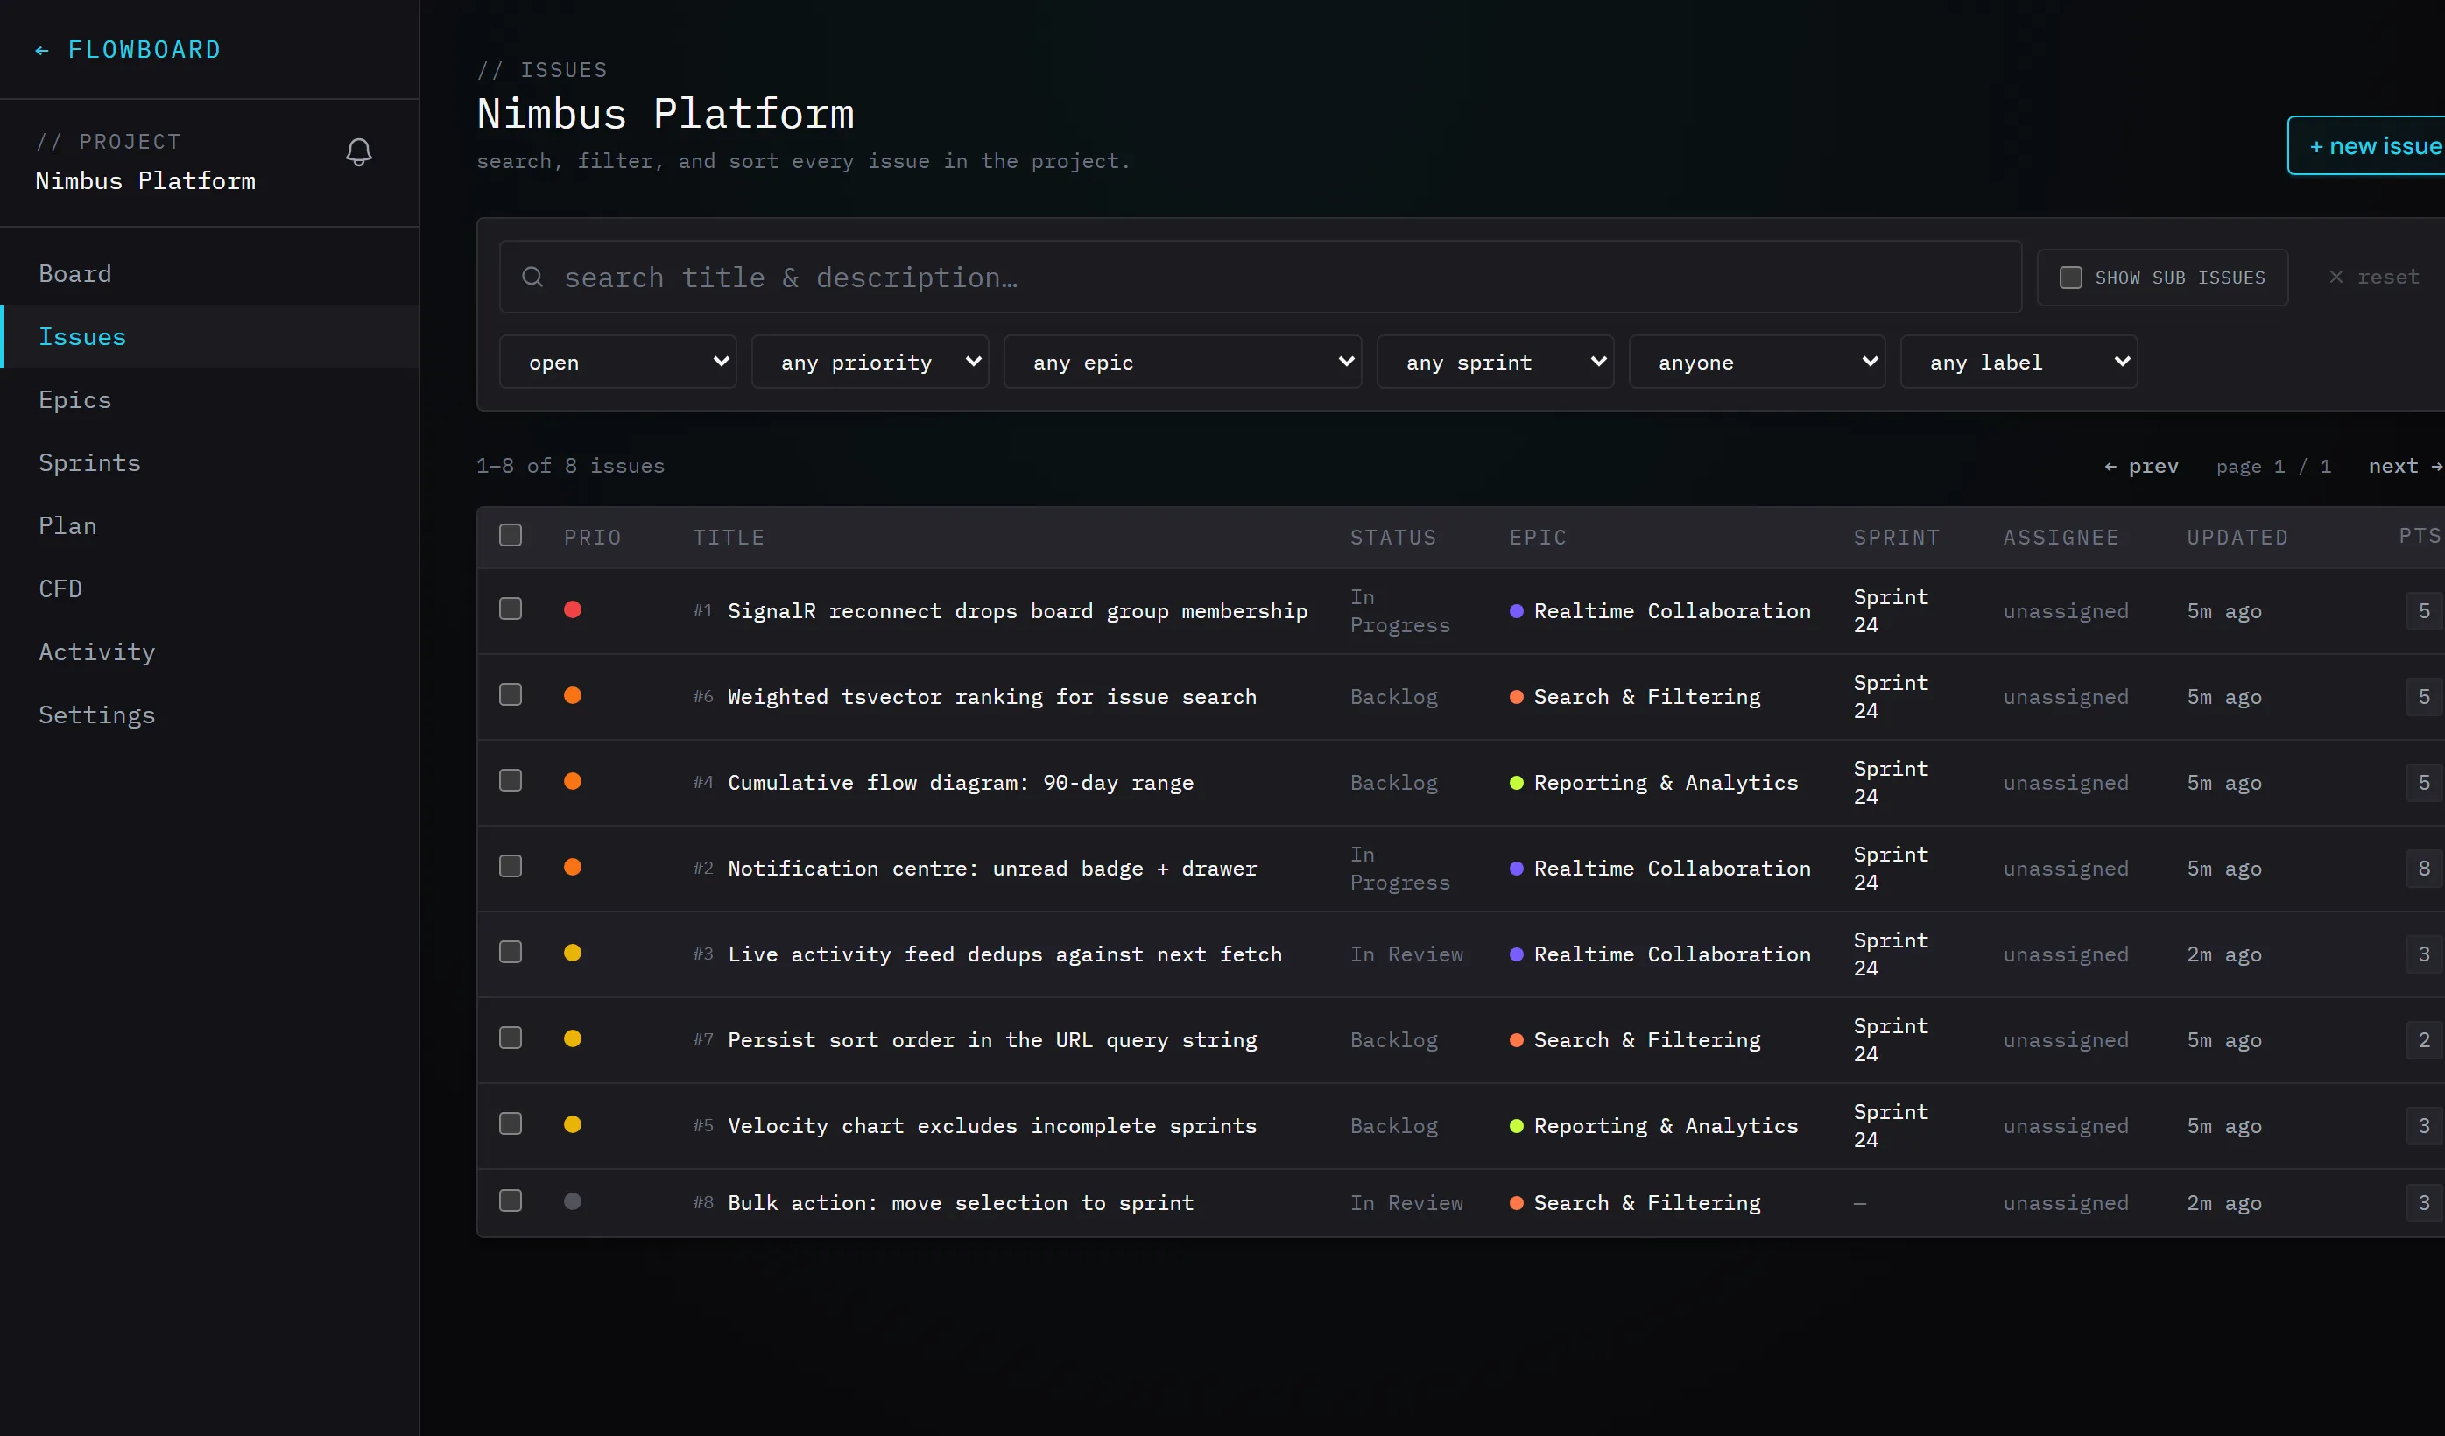Select the checkbox for Cumulative flow diagram issue
Screen dimensions: 2445x1436
[x=511, y=781]
